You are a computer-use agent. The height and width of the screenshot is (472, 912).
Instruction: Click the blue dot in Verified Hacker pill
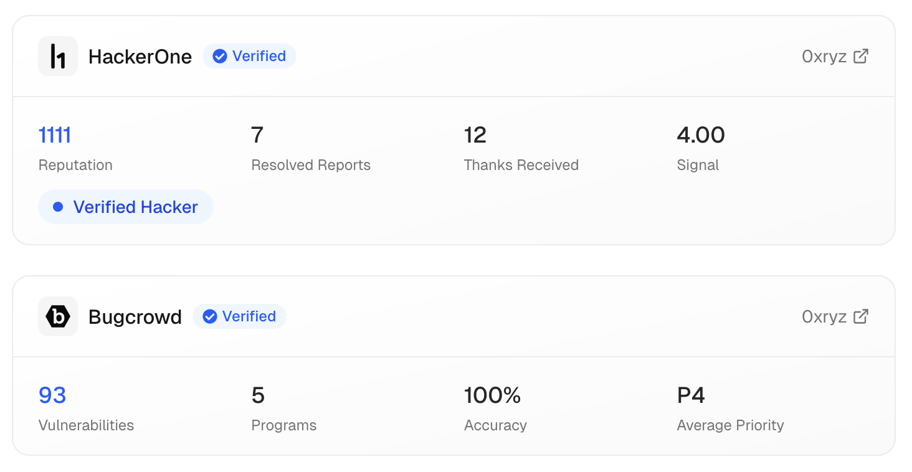(x=58, y=207)
